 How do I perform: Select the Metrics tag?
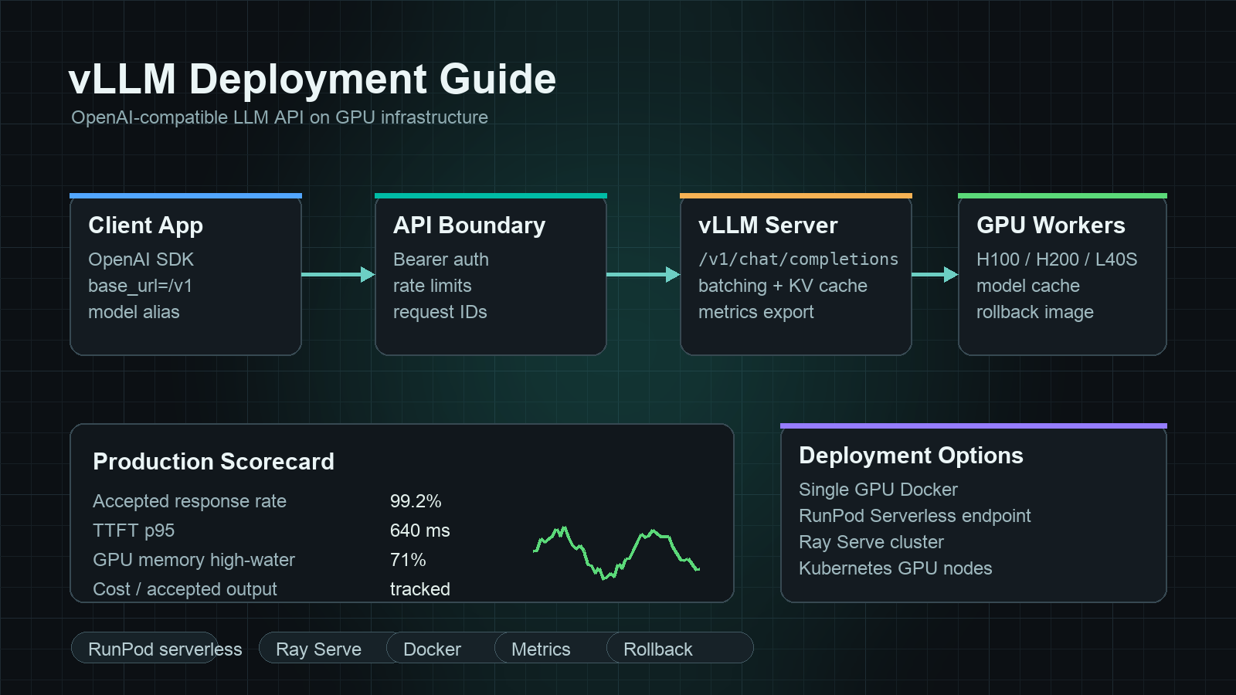550,648
